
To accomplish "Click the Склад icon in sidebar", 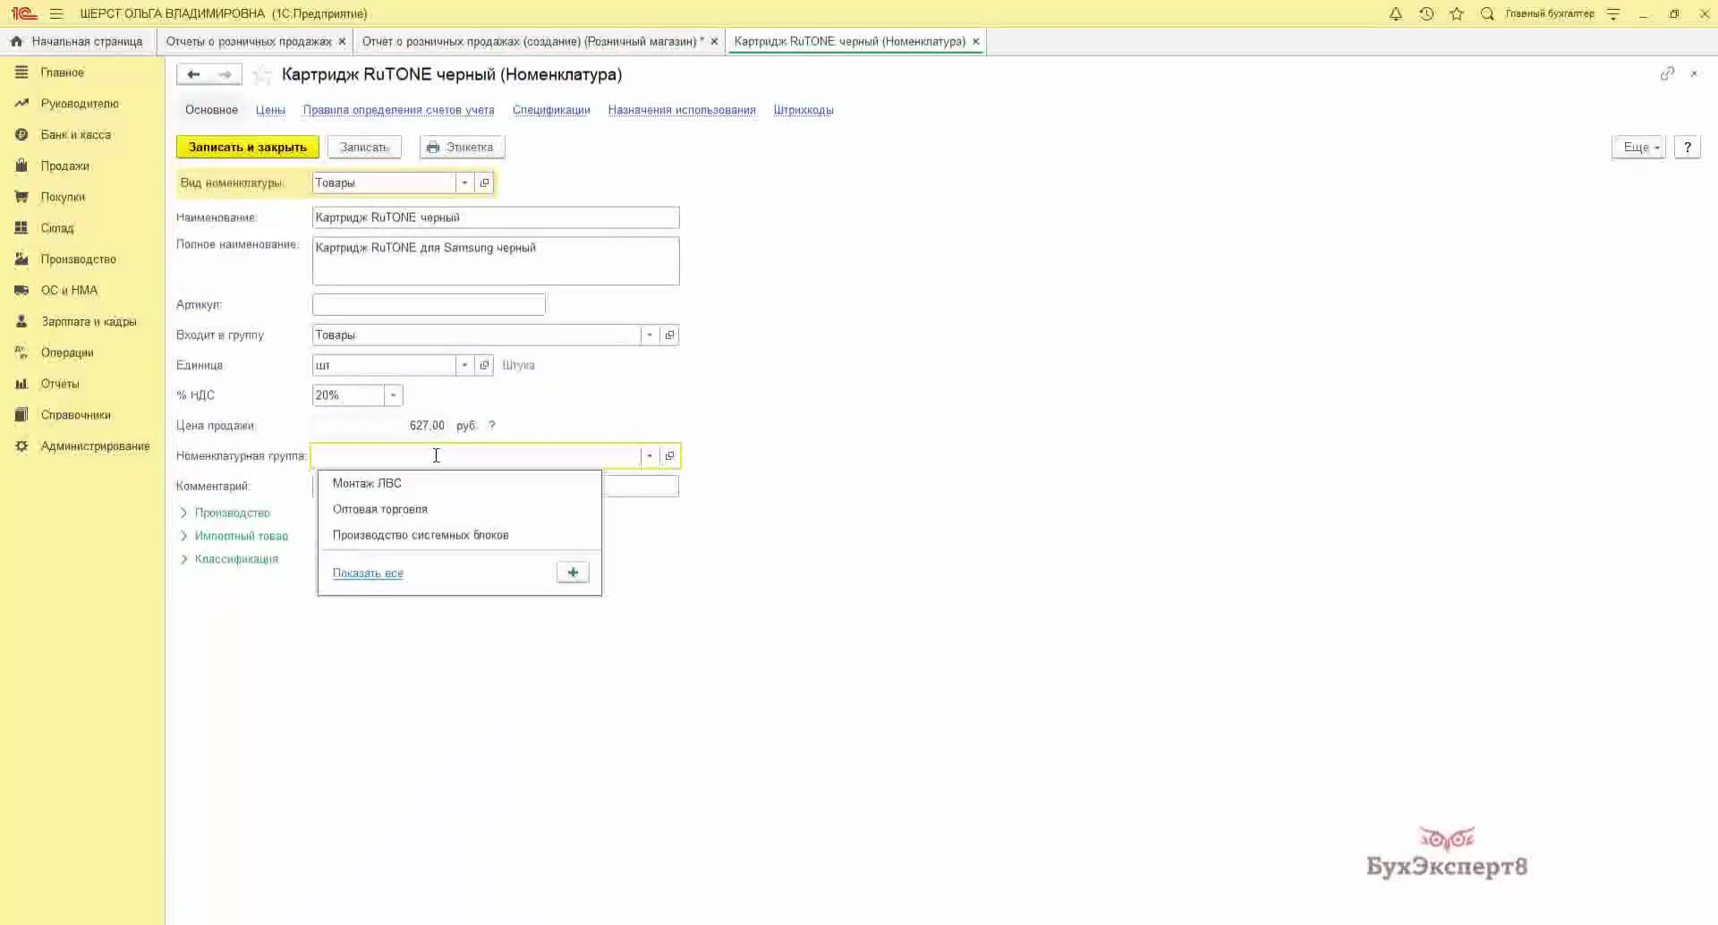I will (x=21, y=228).
